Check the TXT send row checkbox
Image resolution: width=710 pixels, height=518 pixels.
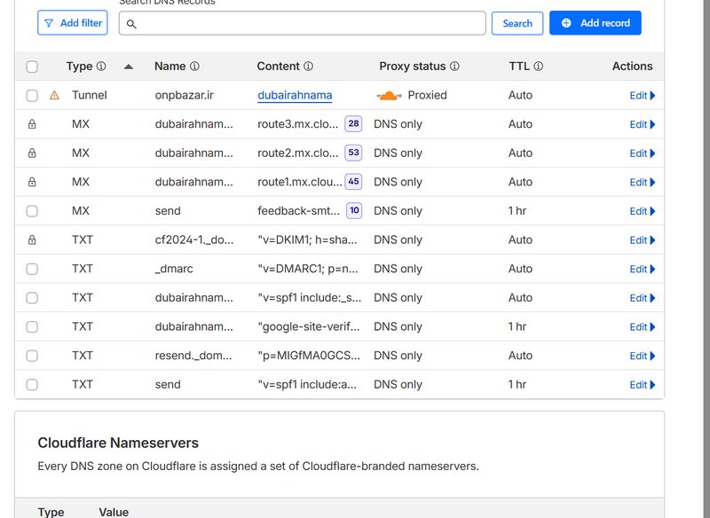point(32,385)
